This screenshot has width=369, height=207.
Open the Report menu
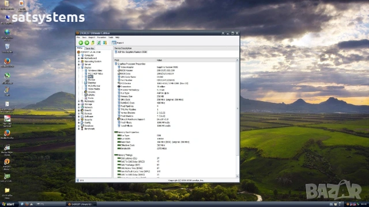click(x=92, y=37)
